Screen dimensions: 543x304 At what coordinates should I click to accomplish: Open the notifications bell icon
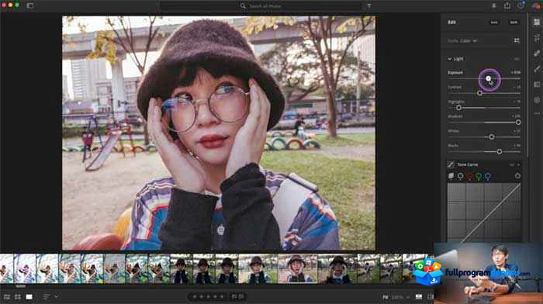pos(493,5)
